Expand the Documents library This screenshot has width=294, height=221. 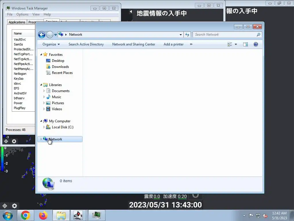tap(44, 91)
